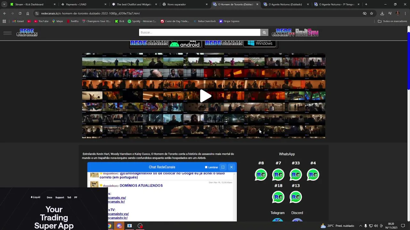Open the Kick bookmark
Image resolution: width=410 pixels, height=230 pixels.
tap(120, 21)
